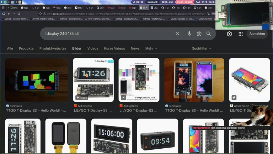This screenshot has height=154, width=273.
Task: Submit search with the magnifier icon
Action: pos(209,34)
